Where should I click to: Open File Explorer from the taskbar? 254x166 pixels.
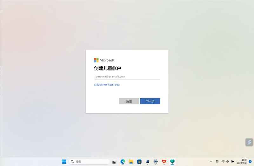pos(131,162)
